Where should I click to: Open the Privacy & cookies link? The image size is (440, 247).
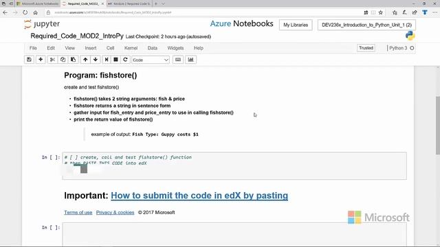115,212
